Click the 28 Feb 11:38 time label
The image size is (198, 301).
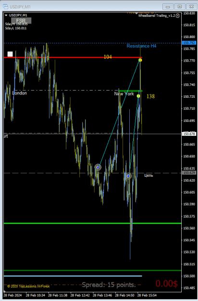58,295
